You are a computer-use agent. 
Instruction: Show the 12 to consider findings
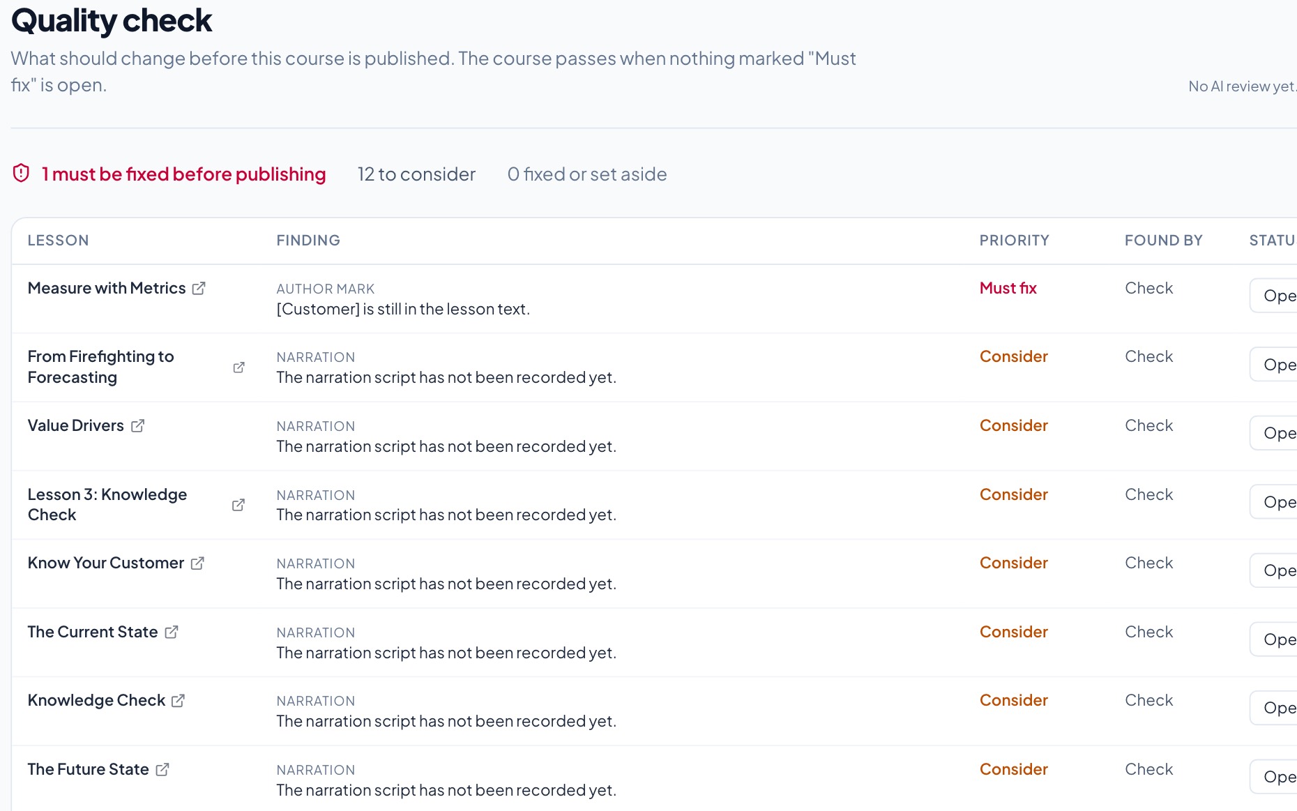coord(416,174)
